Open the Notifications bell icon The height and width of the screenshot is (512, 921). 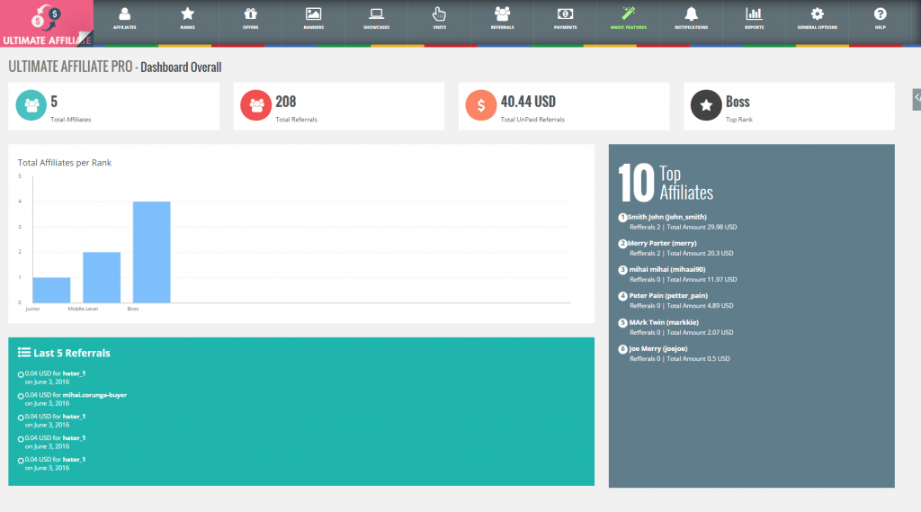point(691,14)
